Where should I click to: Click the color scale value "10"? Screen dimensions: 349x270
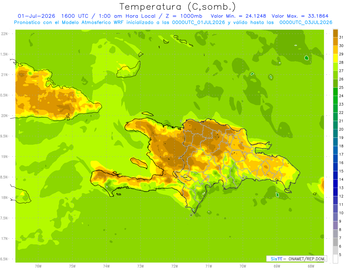click(341, 213)
